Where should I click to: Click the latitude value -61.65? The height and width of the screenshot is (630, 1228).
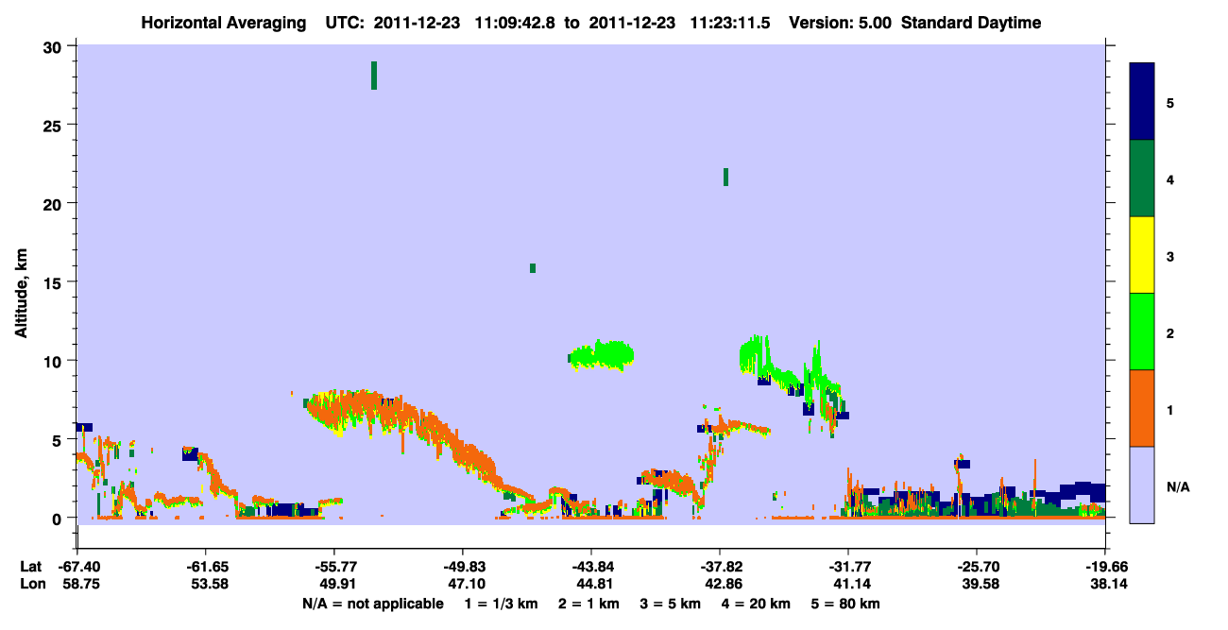tap(207, 567)
